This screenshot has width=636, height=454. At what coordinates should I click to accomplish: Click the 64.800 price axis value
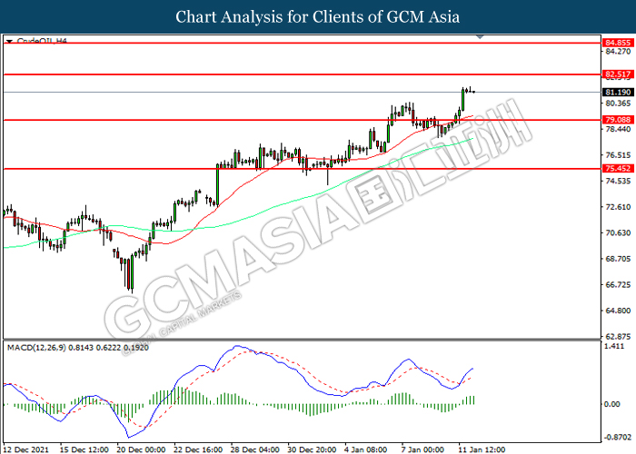[618, 311]
